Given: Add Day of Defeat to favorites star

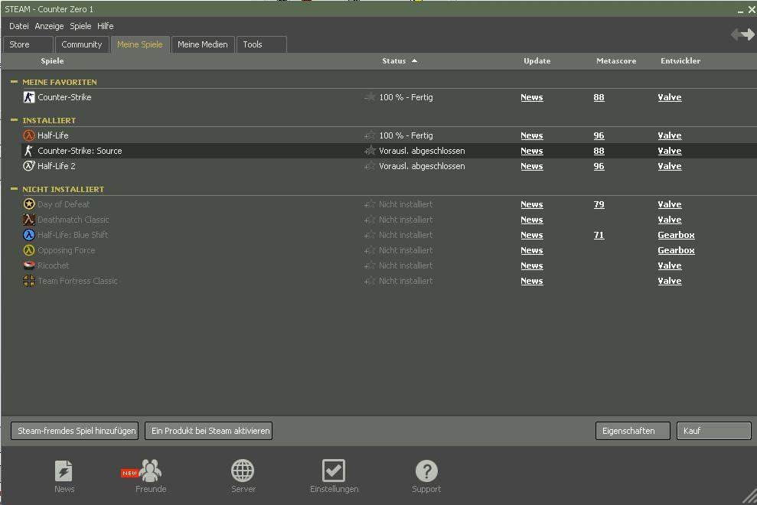Looking at the screenshot, I should coord(370,204).
